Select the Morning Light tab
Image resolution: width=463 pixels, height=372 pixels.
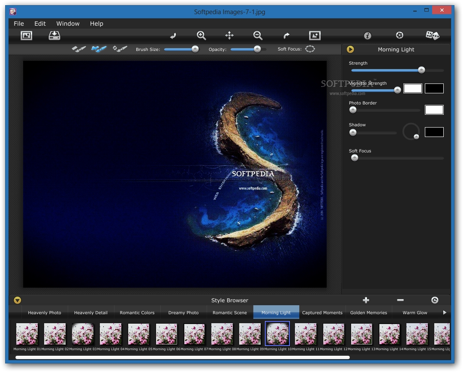(x=276, y=312)
